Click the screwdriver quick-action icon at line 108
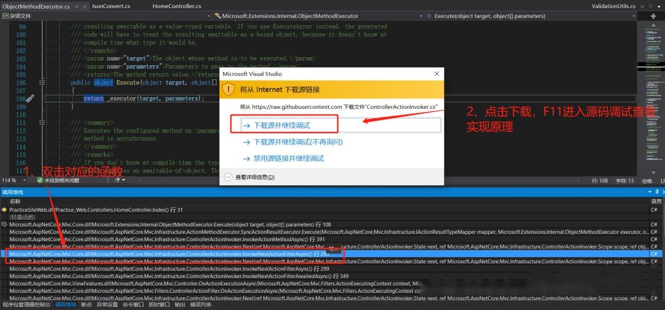665x310 pixels. tap(30, 98)
